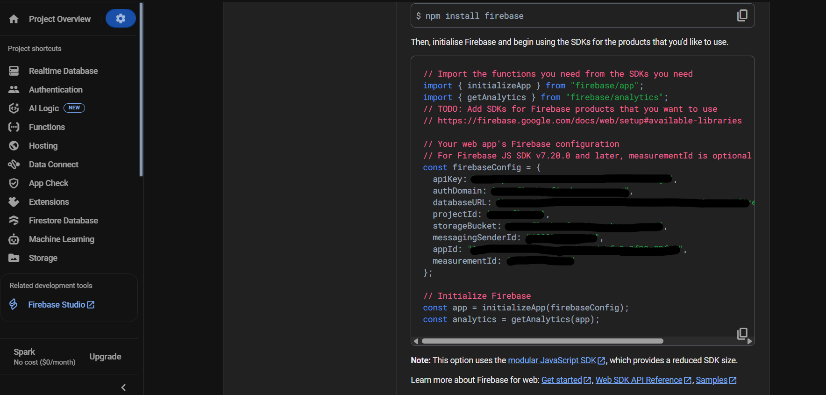826x395 pixels.
Task: Open Project Overview
Action: [60, 19]
